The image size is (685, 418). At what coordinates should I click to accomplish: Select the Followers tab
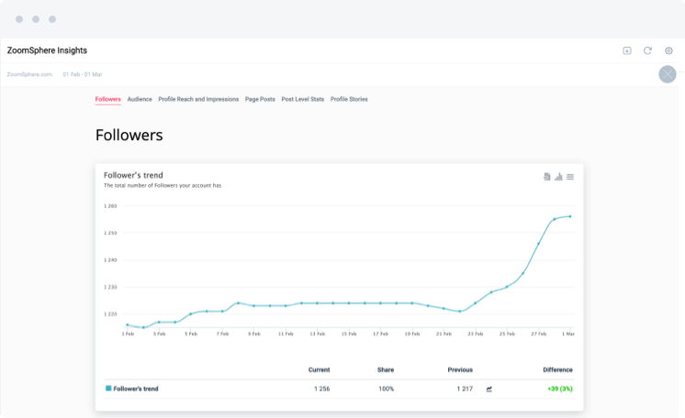pos(108,99)
